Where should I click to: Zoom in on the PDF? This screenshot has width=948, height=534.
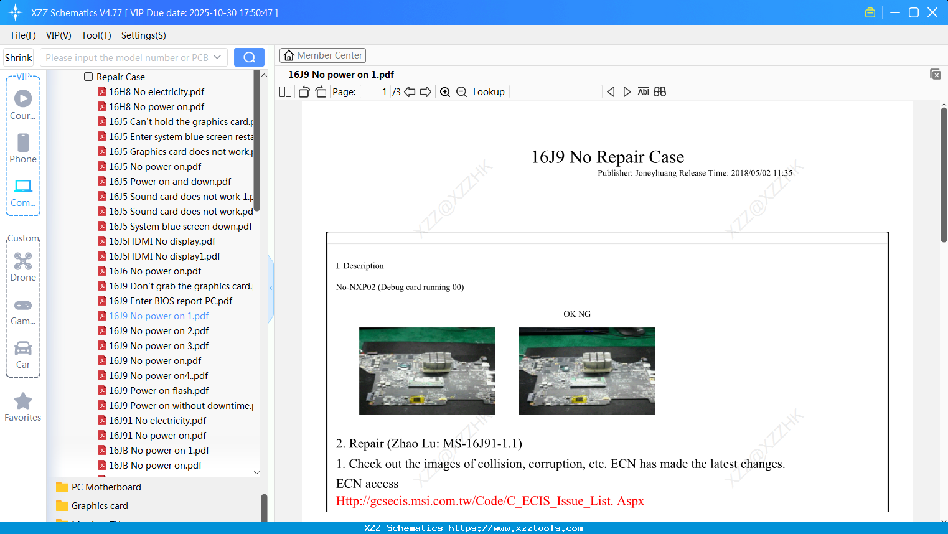[445, 92]
